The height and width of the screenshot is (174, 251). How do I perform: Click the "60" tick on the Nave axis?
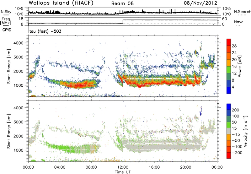coord(225,19)
